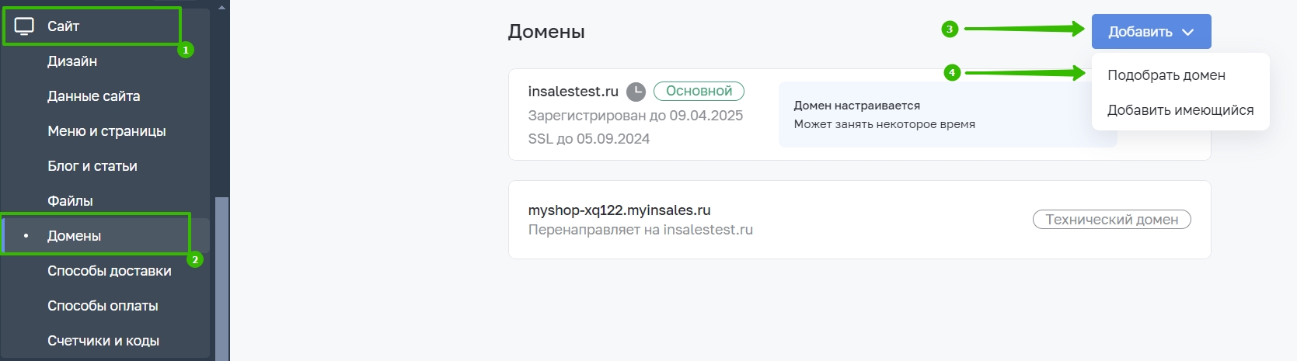Click the monitor icon next to Сайт

(25, 26)
